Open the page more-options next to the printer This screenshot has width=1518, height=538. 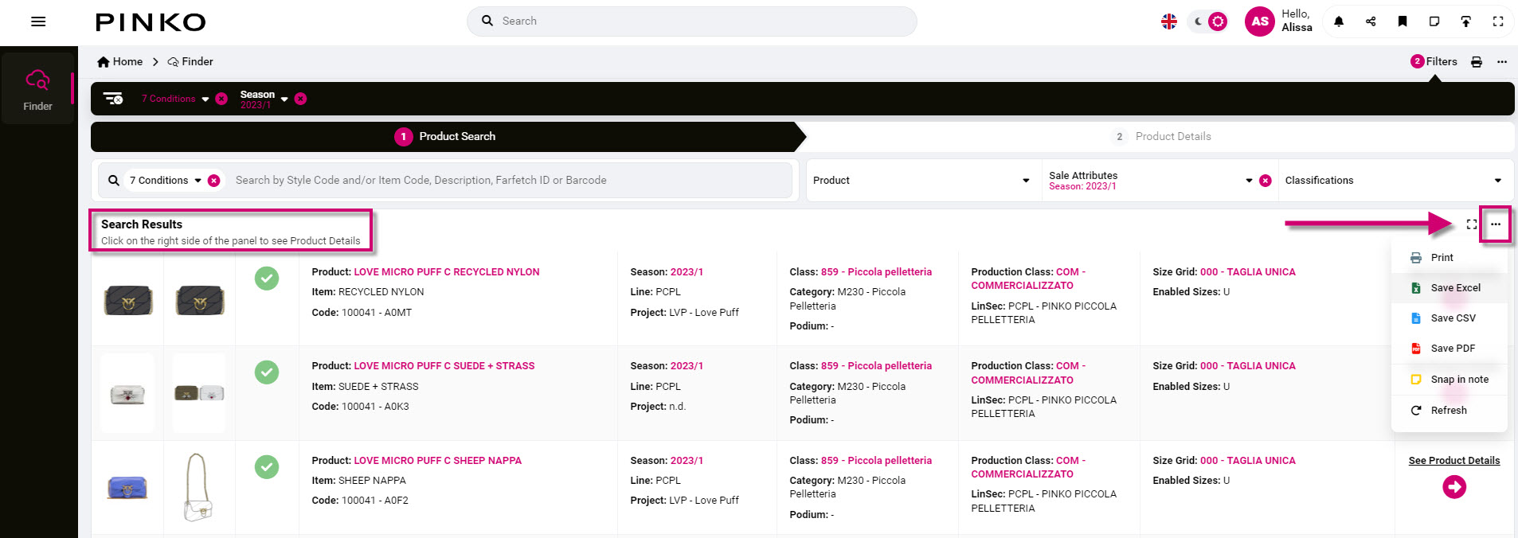1502,61
